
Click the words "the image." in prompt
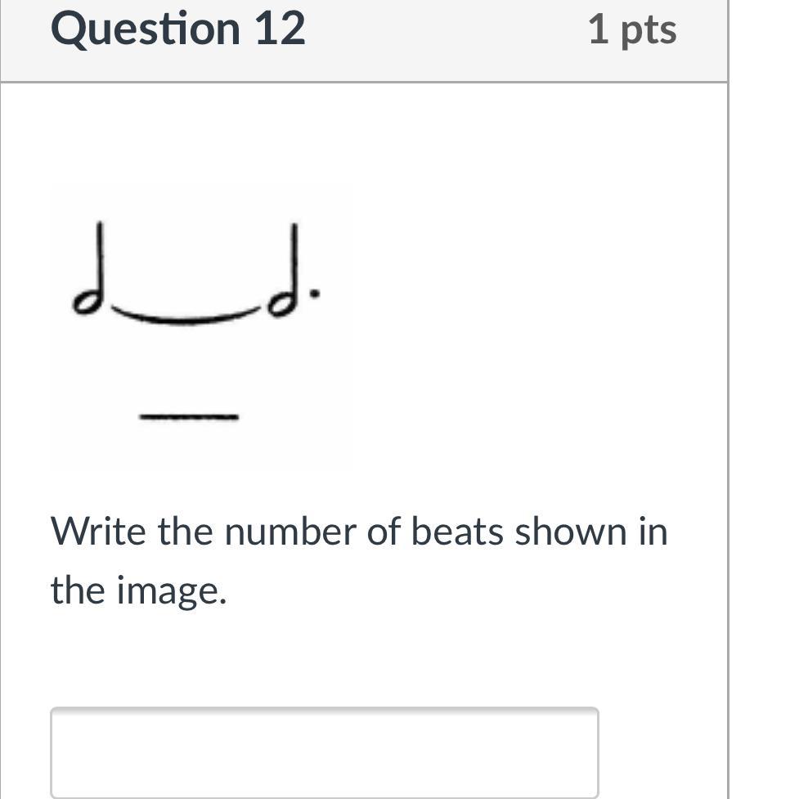pyautogui.click(x=137, y=590)
